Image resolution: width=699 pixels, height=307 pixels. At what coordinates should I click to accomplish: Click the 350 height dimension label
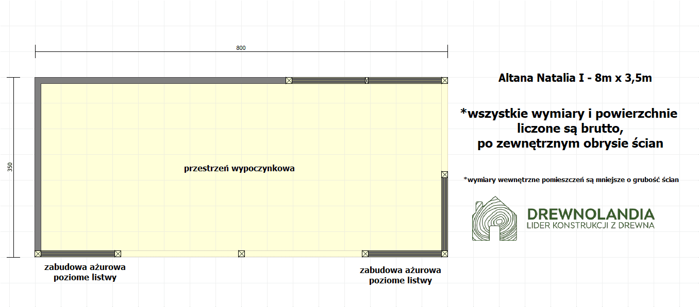[10, 167]
